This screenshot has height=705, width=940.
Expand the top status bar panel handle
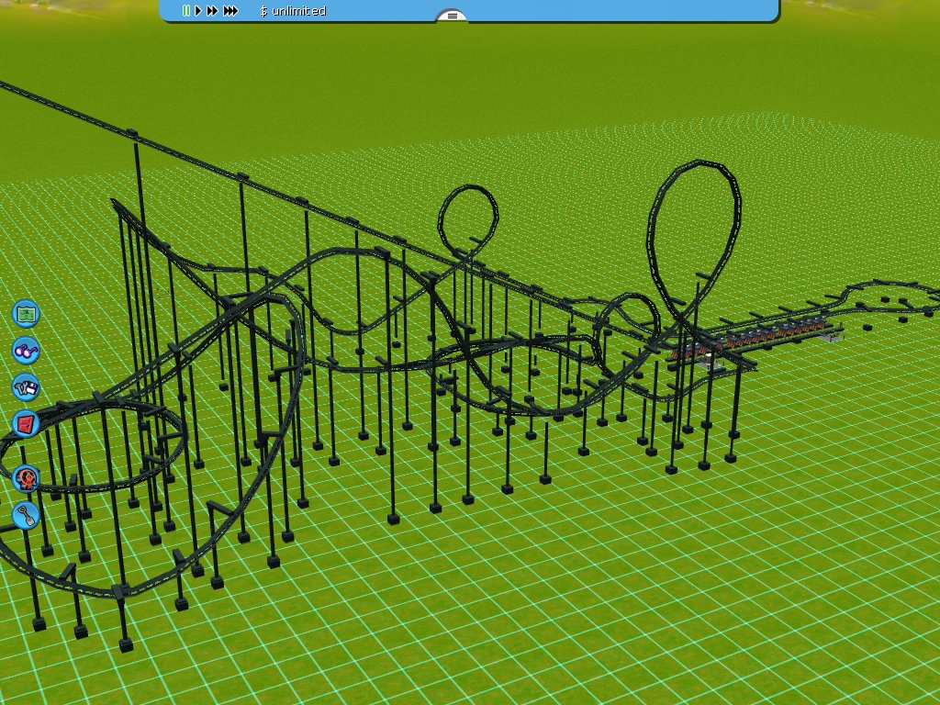[452, 16]
